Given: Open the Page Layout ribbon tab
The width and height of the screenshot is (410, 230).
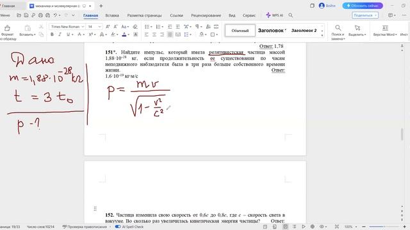Looking at the screenshot, I should tap(144, 15).
